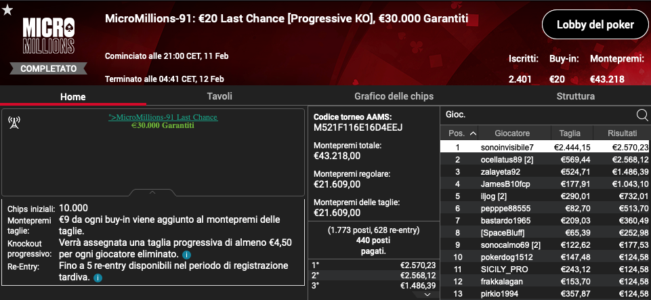This screenshot has height=300, width=651.
Task: Expand the prize payouts list chevron
Action: [427, 295]
